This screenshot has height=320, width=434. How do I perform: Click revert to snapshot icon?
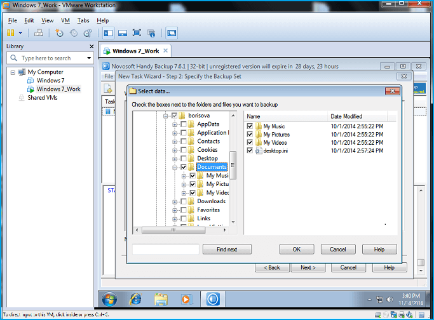coord(74,33)
